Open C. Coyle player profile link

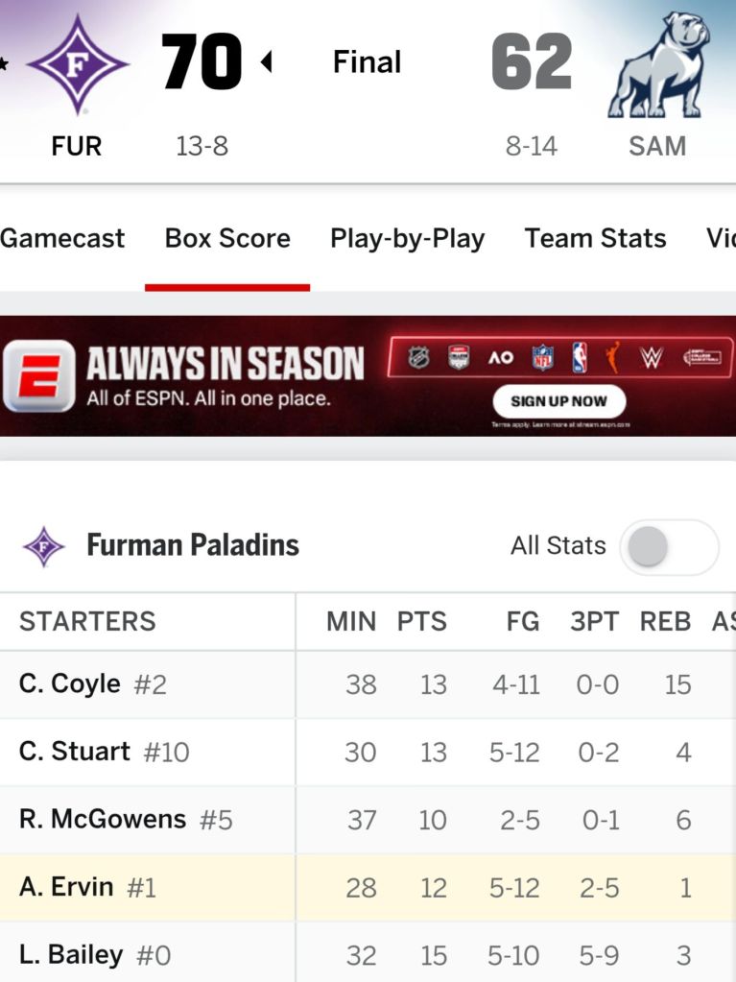(x=70, y=683)
